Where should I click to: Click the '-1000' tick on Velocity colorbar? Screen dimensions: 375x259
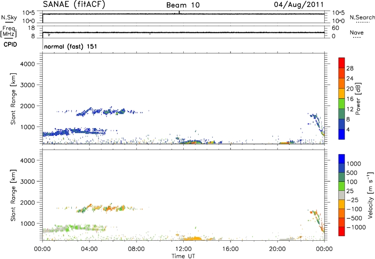[356, 227]
